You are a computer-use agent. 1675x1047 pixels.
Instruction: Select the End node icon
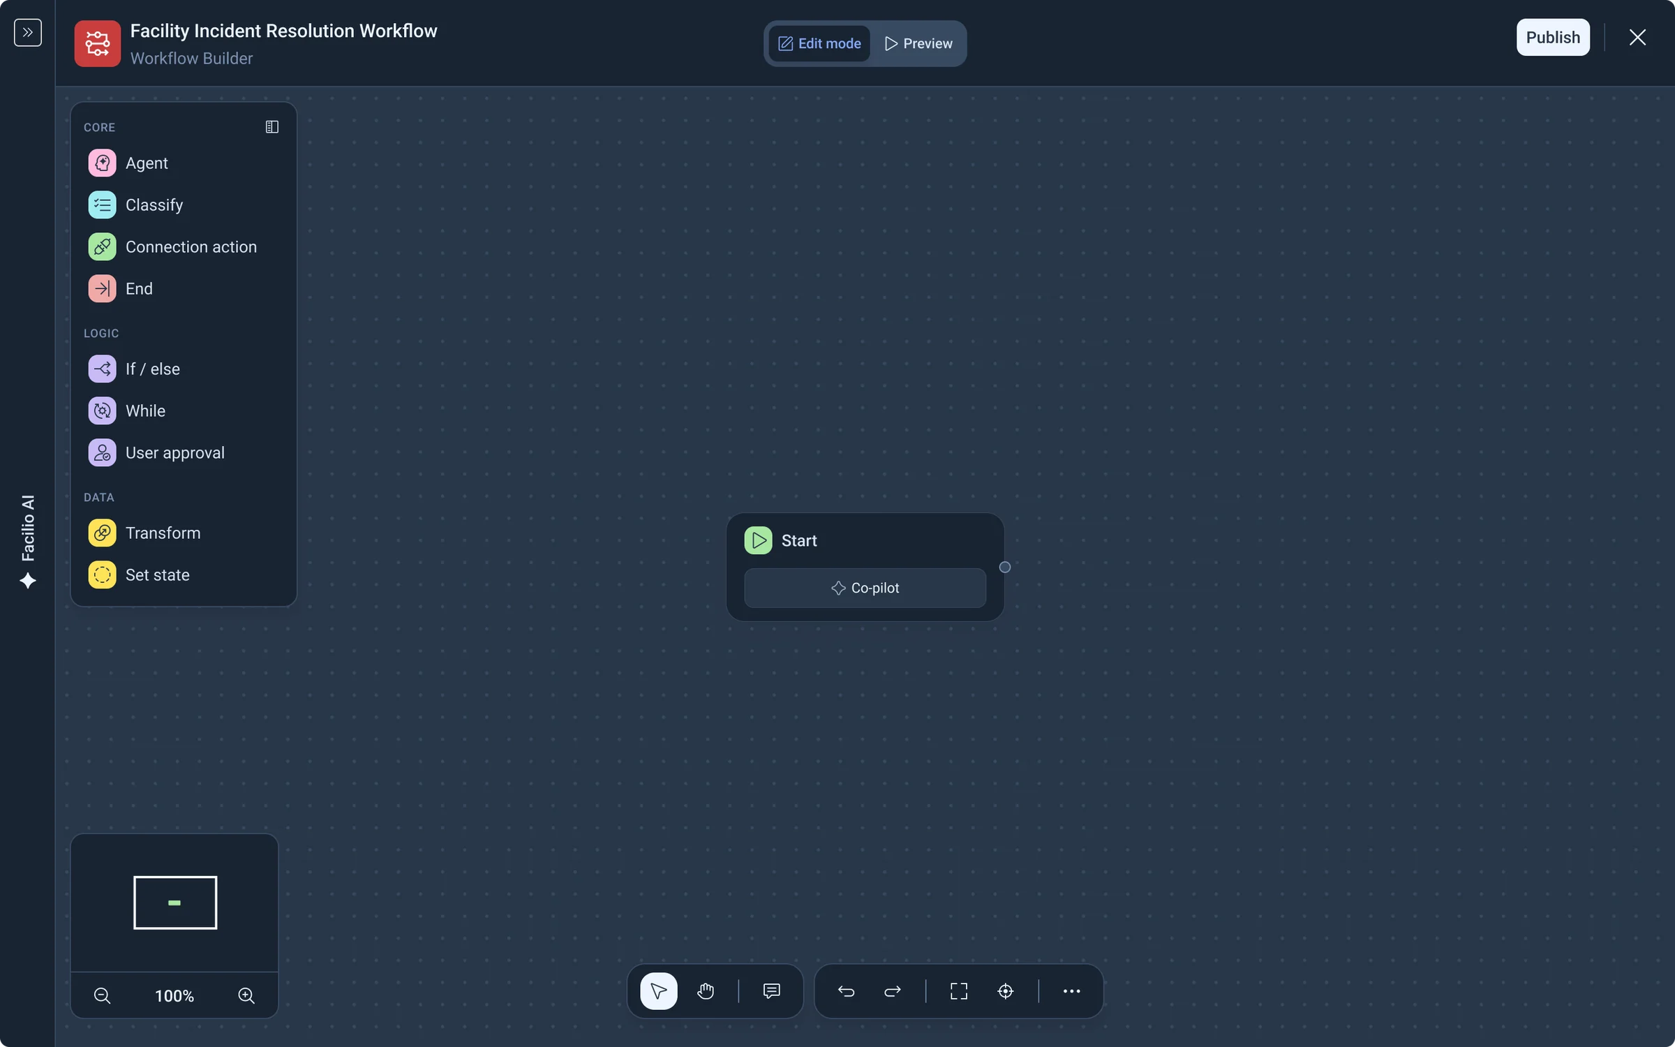103,289
